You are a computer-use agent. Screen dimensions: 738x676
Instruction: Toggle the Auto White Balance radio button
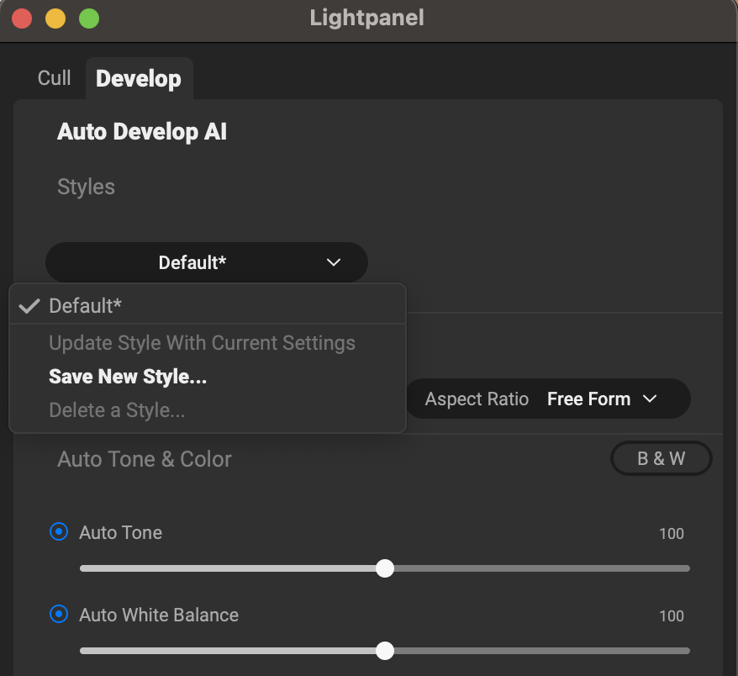(x=59, y=614)
